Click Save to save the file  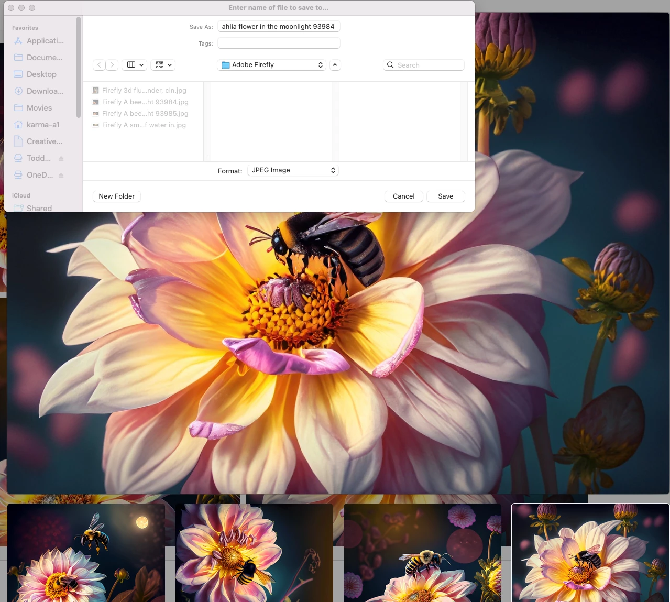tap(446, 196)
